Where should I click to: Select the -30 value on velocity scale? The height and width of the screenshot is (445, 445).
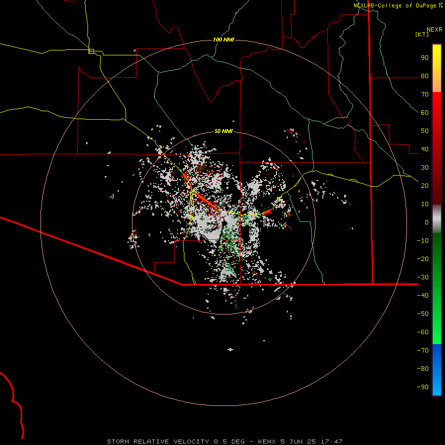(423, 277)
